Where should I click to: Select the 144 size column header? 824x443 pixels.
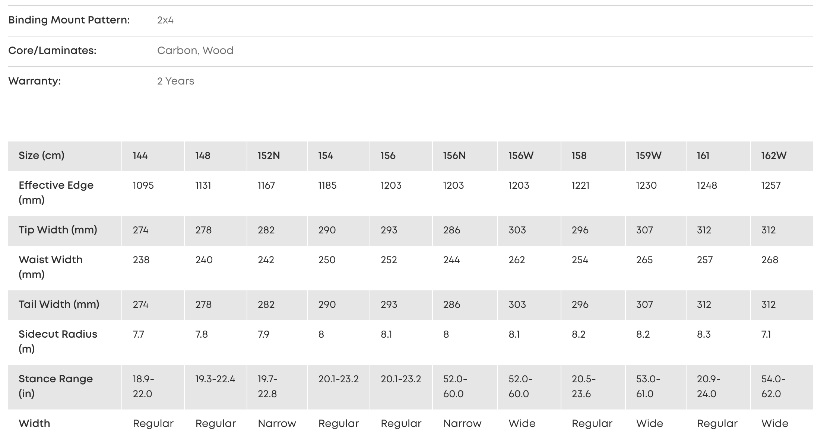(140, 156)
